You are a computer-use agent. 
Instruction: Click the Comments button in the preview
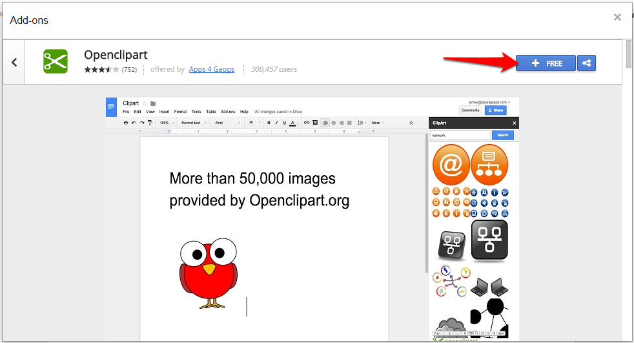tap(470, 110)
